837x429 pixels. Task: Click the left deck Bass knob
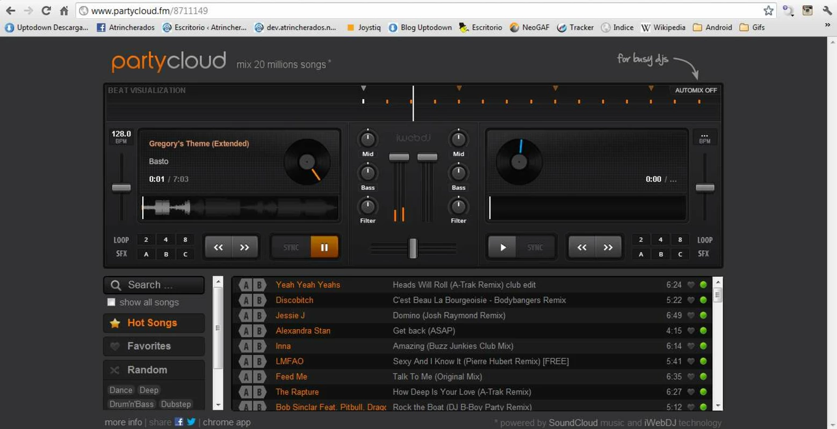367,173
